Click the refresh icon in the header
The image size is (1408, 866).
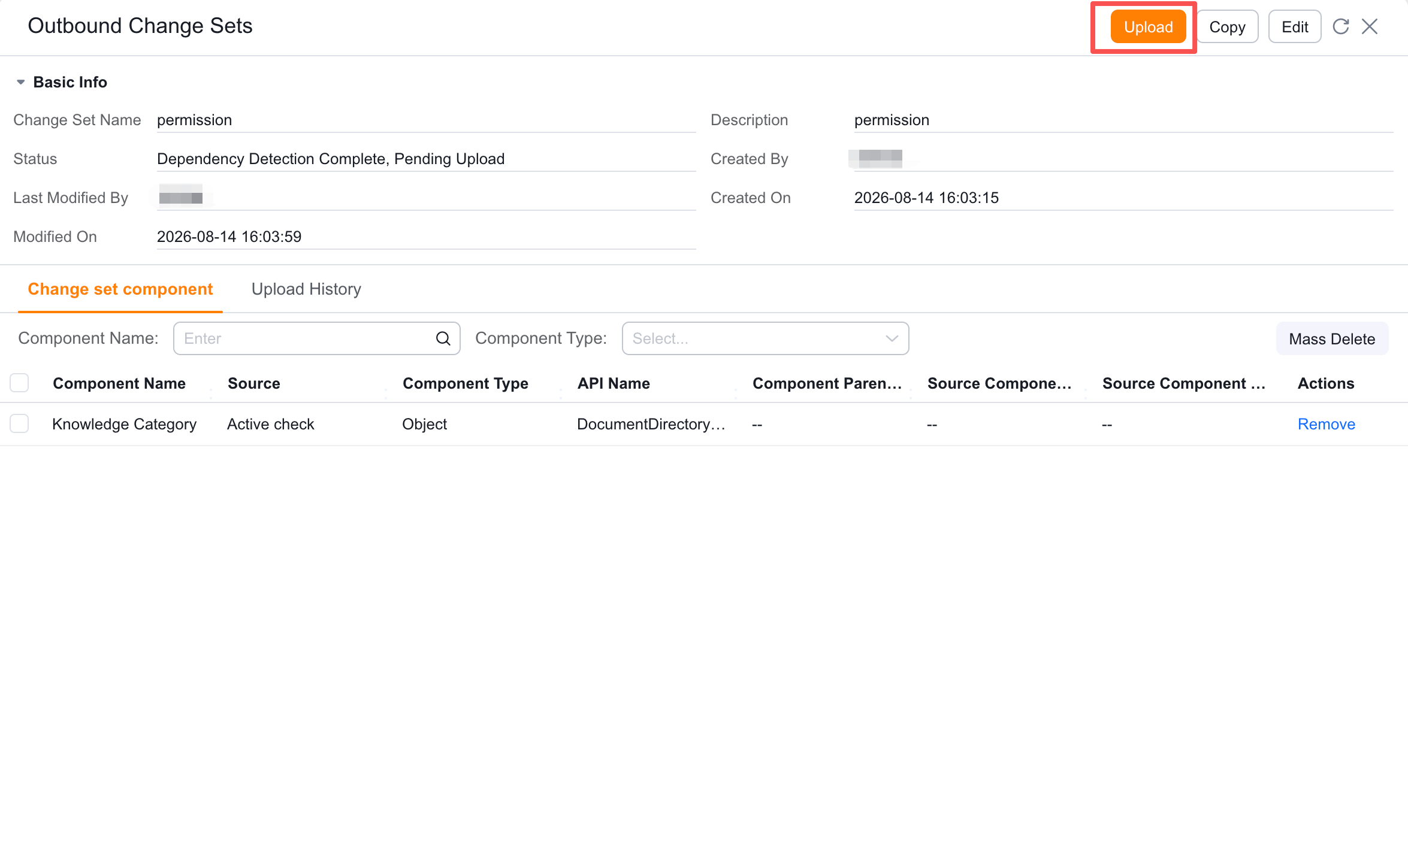click(x=1341, y=26)
